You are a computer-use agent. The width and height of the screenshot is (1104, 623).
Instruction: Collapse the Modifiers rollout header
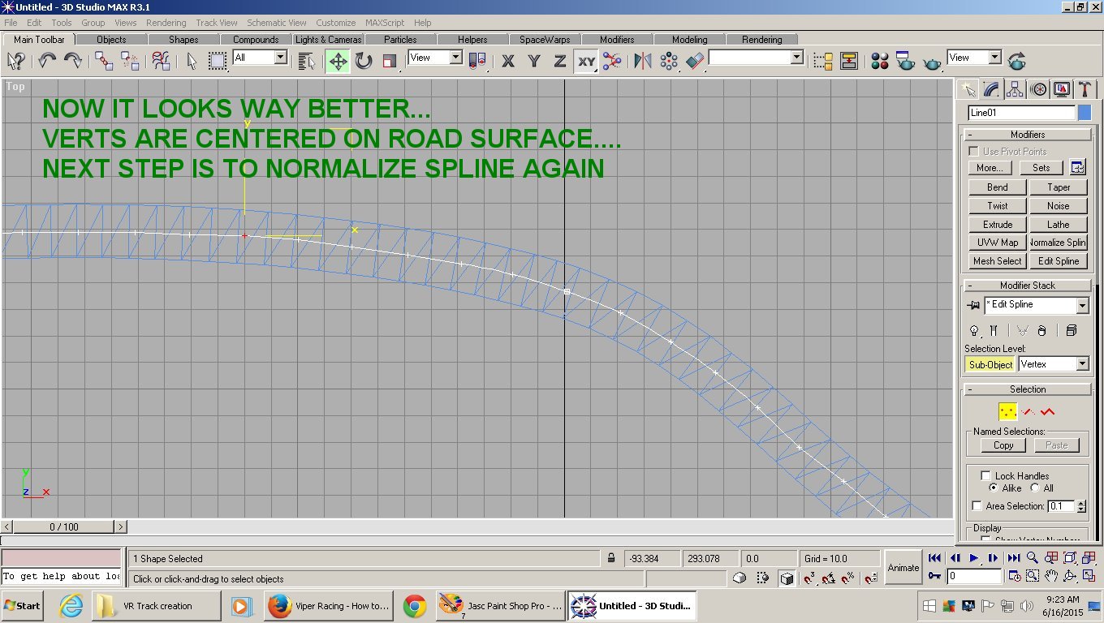click(1028, 135)
